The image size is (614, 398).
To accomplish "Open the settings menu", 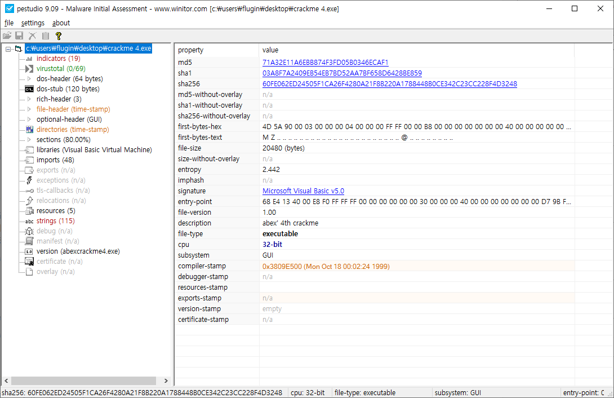I will [33, 23].
